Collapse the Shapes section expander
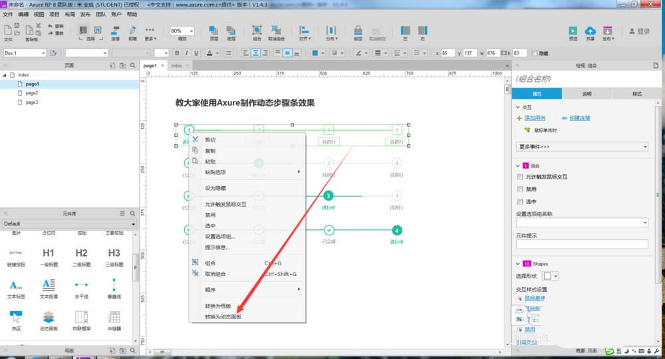The image size is (665, 359). click(x=518, y=264)
